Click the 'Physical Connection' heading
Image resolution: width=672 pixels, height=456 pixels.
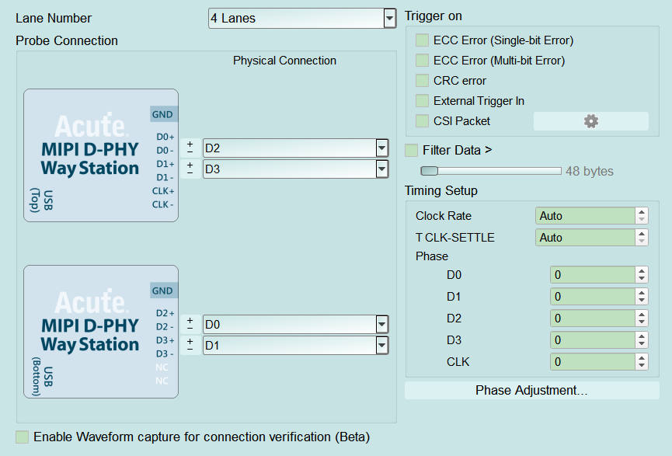tap(284, 61)
